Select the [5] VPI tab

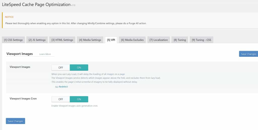[x=111, y=40]
